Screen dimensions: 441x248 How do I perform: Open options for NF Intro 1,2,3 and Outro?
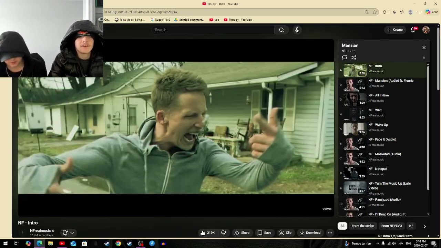pyautogui.click(x=428, y=236)
